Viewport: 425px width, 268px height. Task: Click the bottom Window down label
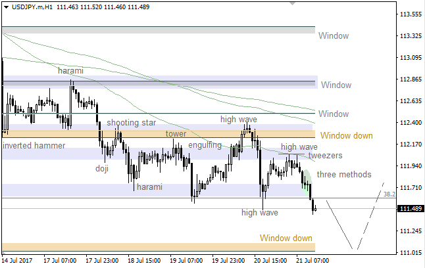286,238
